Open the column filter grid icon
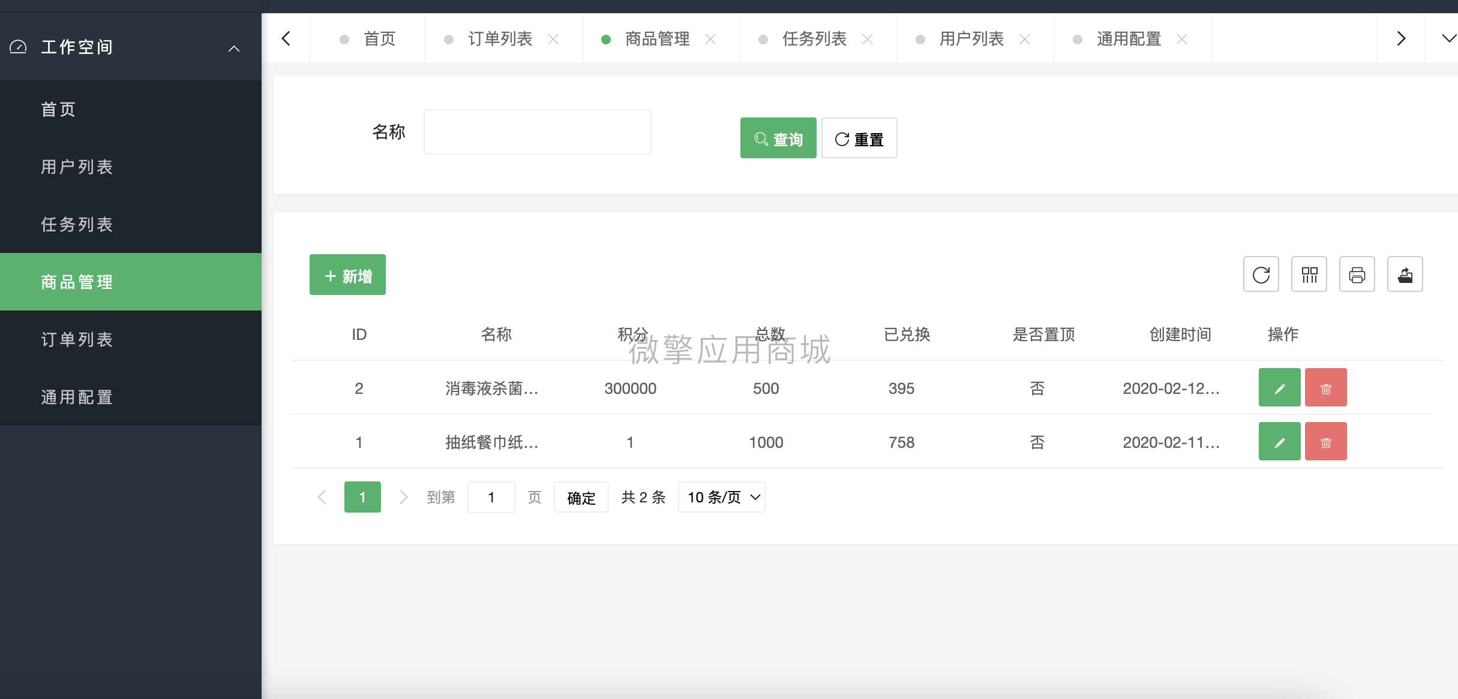 click(1309, 275)
